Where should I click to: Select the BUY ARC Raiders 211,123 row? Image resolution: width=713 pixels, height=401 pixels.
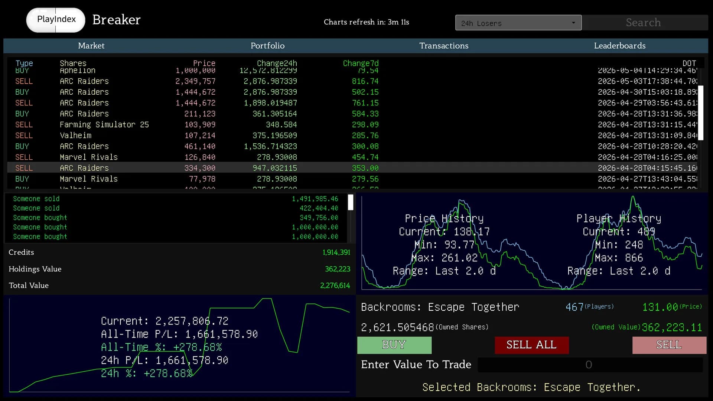(x=353, y=114)
